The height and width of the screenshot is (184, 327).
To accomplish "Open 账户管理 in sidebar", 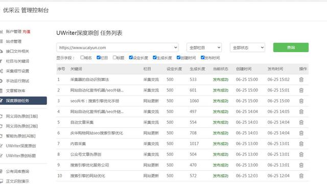I will click(x=14, y=32).
